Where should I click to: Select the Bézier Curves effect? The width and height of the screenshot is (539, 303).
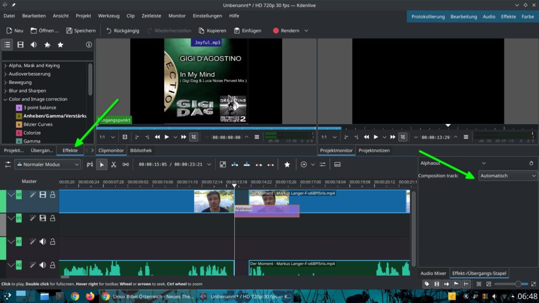[x=38, y=124]
